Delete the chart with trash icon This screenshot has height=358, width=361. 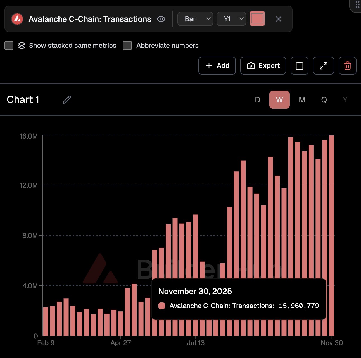click(x=348, y=66)
